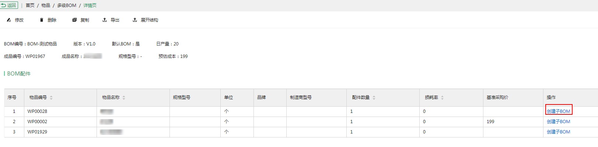Click the 展开结构 expand structure icon
This screenshot has width=598, height=147.
pos(135,20)
